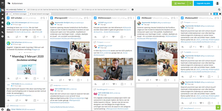Expand the New Post dropdown arrow
Viewport: 222px width, 111px height.
pos(190,3)
